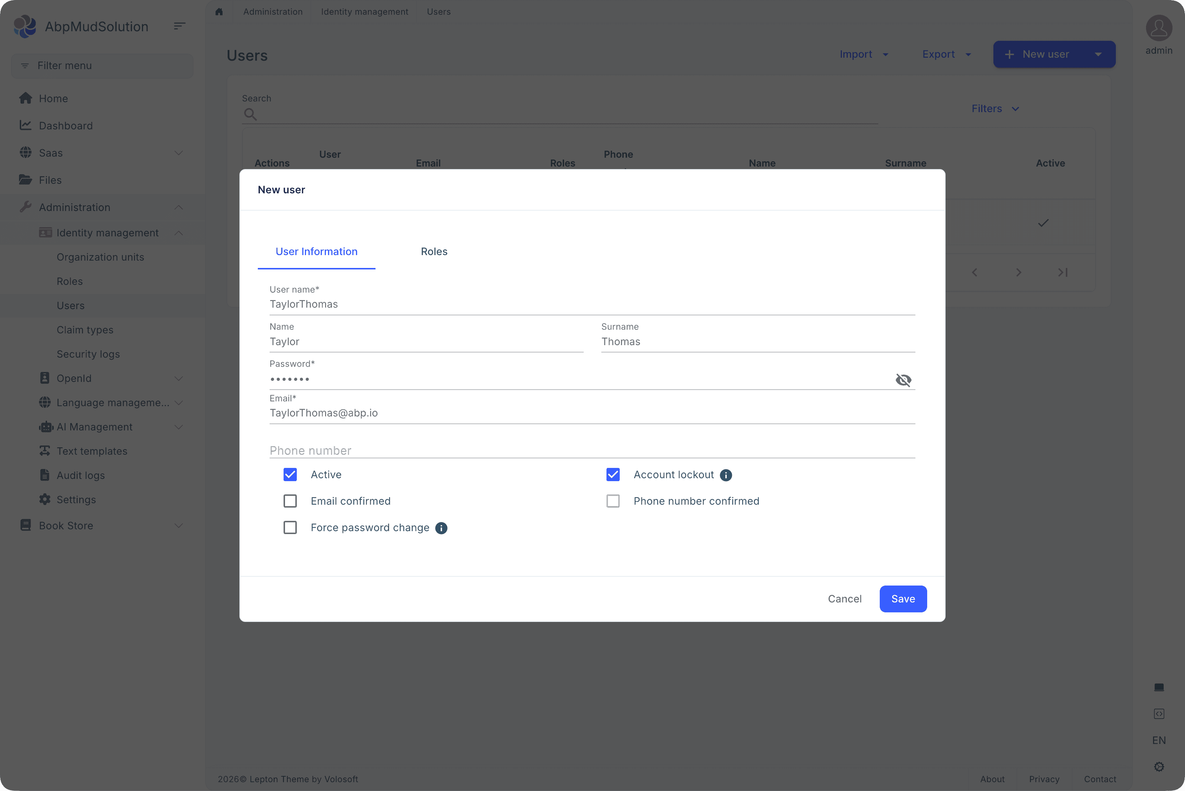This screenshot has width=1185, height=791.
Task: Enable the Force password change checkbox
Action: point(290,528)
